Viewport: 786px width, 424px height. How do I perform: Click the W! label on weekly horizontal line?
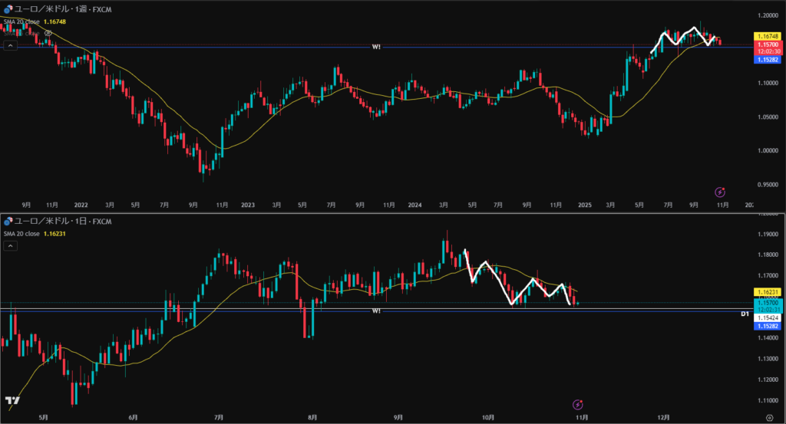(x=376, y=47)
